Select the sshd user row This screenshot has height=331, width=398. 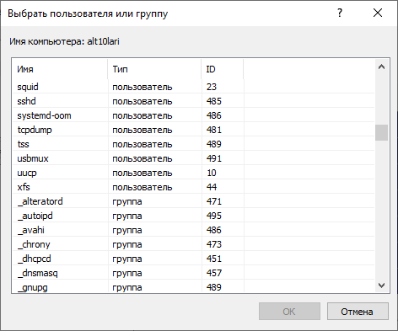click(x=193, y=101)
